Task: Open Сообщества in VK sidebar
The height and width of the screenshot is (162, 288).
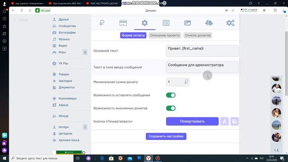Action: point(67,26)
